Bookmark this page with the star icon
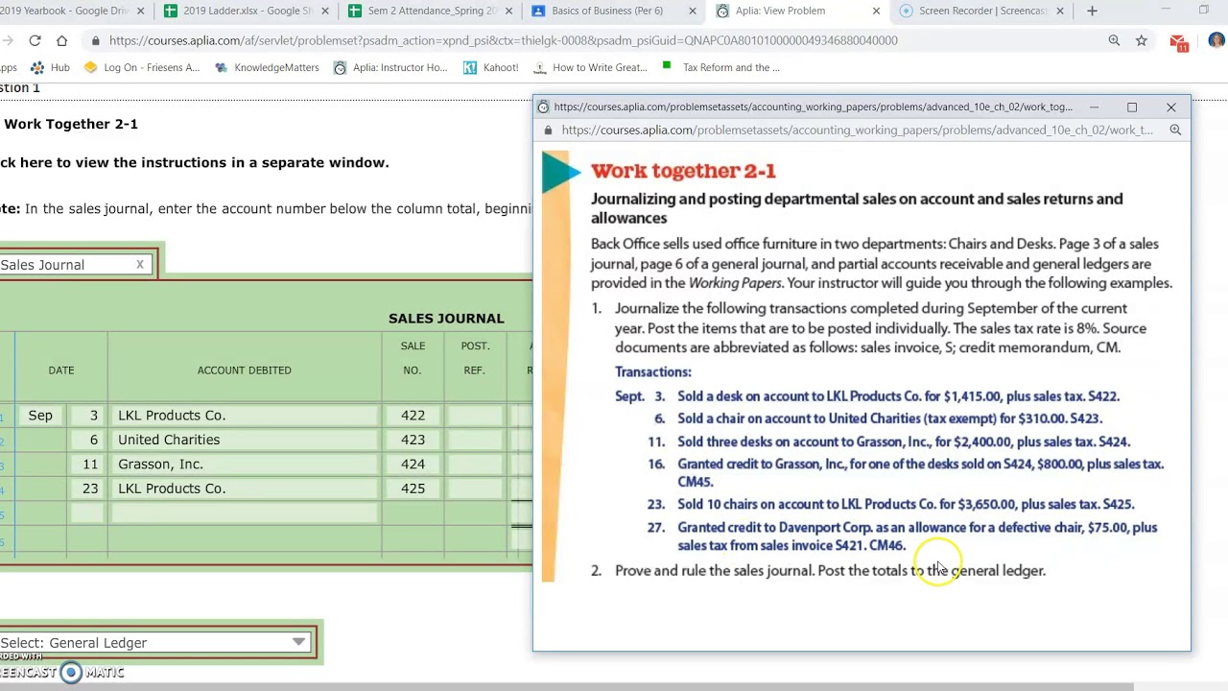This screenshot has width=1228, height=691. (1141, 40)
